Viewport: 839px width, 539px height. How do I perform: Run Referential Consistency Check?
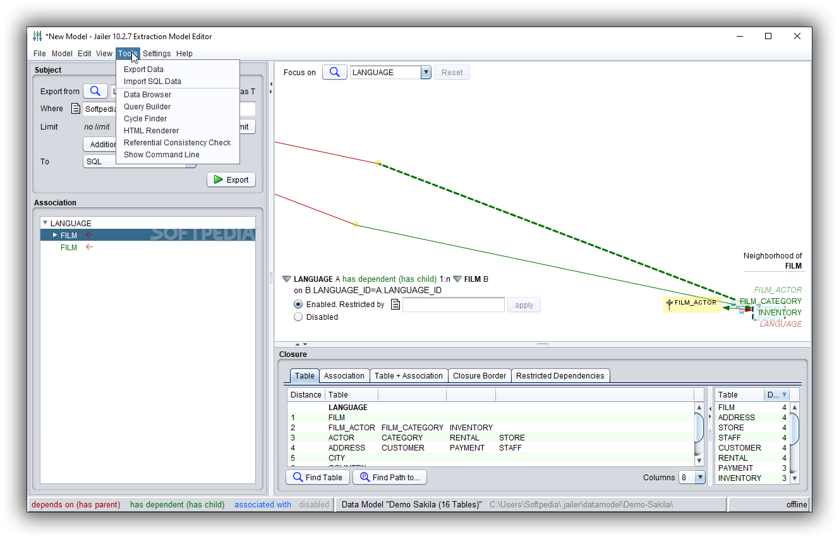coord(178,143)
